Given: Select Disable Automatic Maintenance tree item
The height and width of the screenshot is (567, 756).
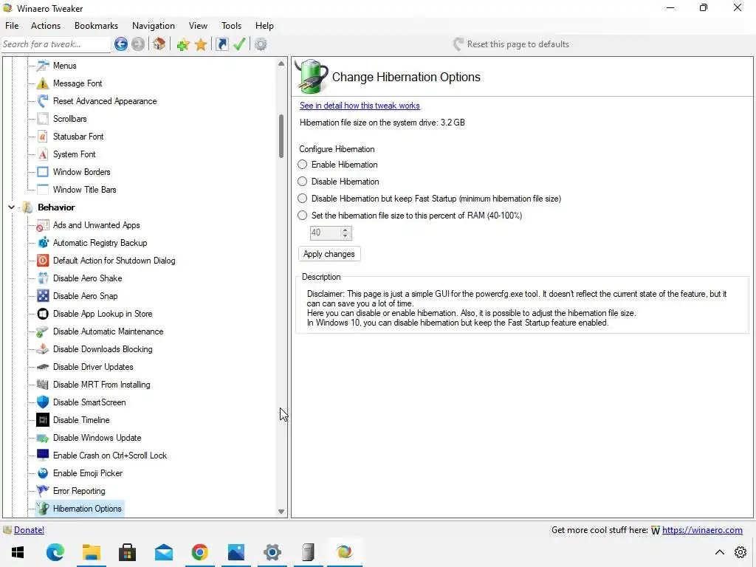Looking at the screenshot, I should coord(108,331).
